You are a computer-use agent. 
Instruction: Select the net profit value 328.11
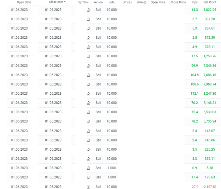click(x=210, y=47)
